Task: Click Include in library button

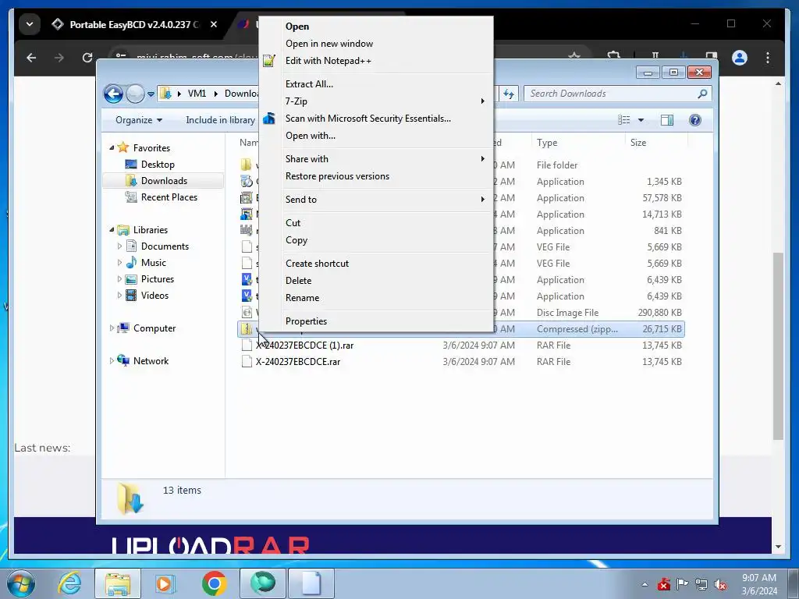Action: click(220, 120)
